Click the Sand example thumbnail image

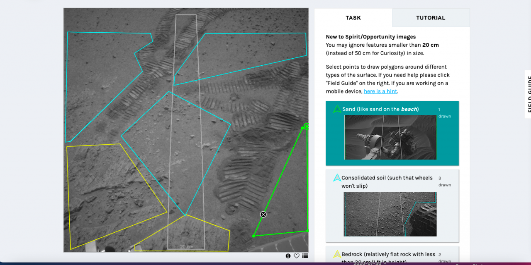(390, 137)
